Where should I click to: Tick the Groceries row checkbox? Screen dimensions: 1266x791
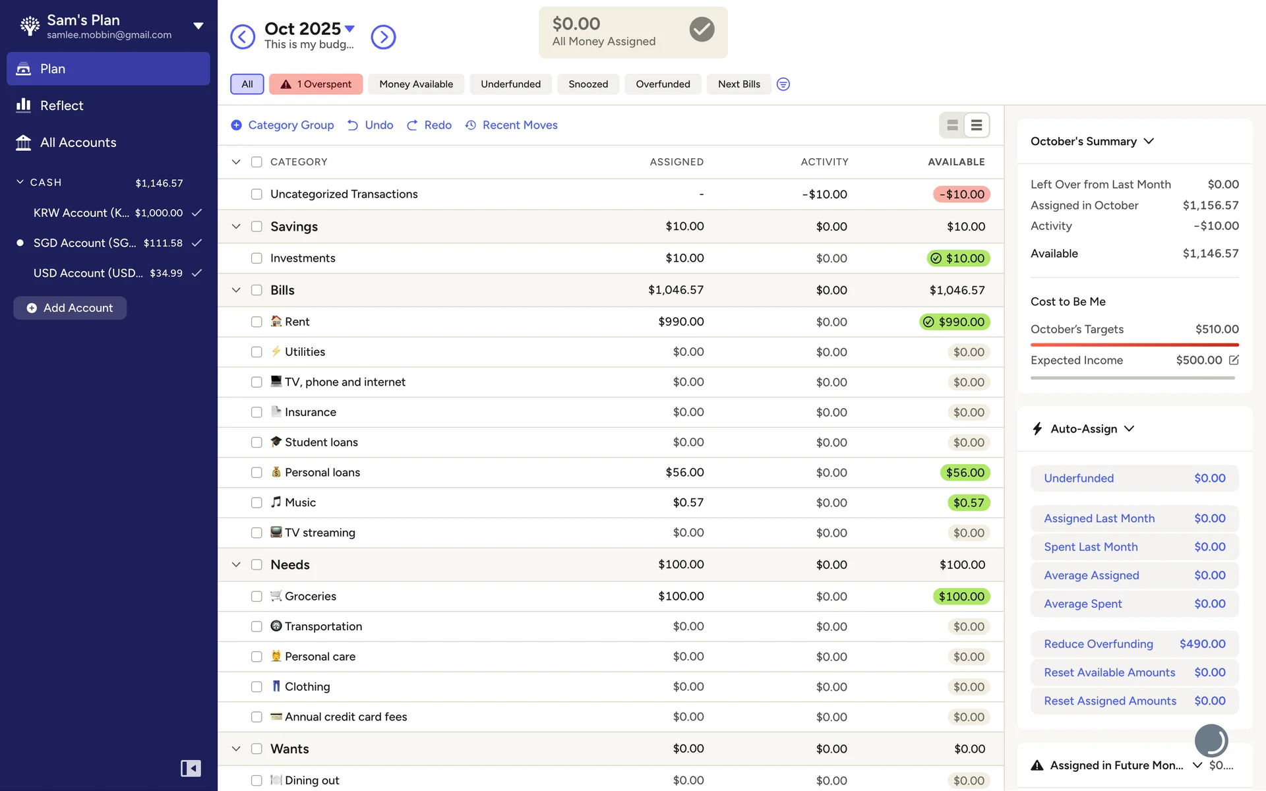(x=256, y=597)
